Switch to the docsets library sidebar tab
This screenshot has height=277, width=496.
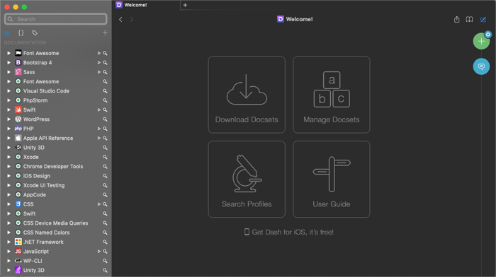pos(7,33)
